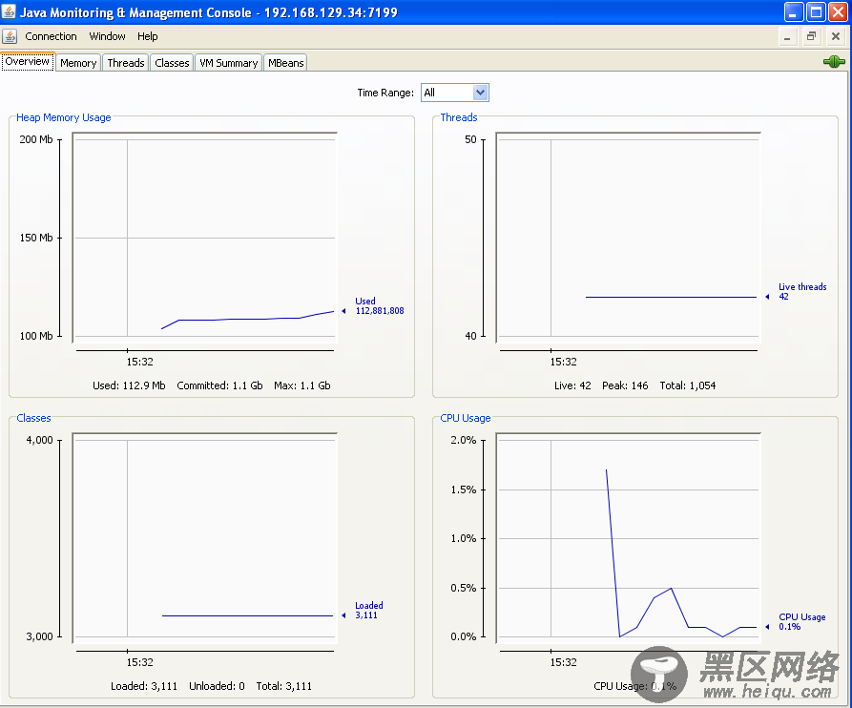Click the 150 Mb axis label
852x708 pixels.
click(36, 238)
